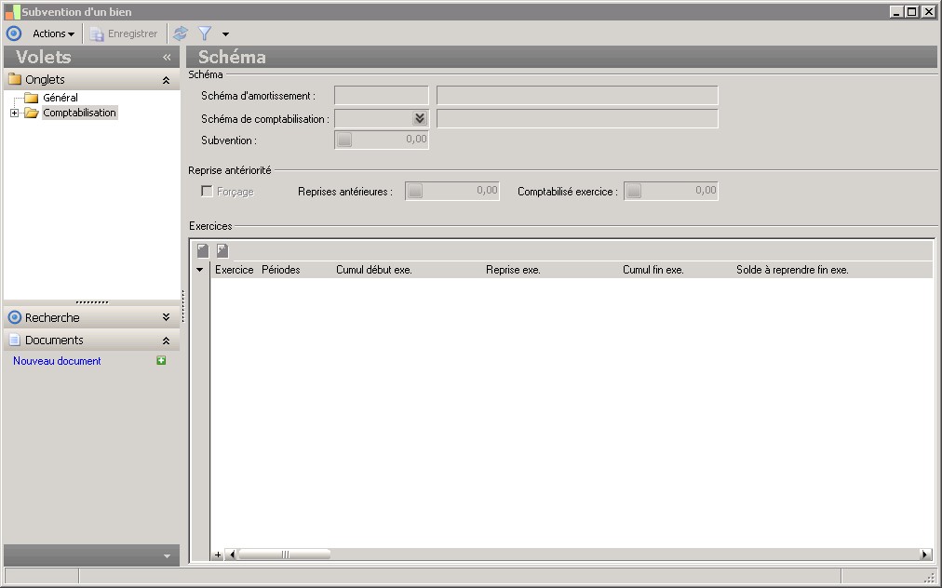Image resolution: width=942 pixels, height=588 pixels.
Task: Click the Enregistrer button
Action: [124, 33]
